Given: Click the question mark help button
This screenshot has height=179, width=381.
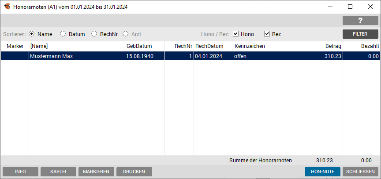Looking at the screenshot, I should tap(360, 21).
